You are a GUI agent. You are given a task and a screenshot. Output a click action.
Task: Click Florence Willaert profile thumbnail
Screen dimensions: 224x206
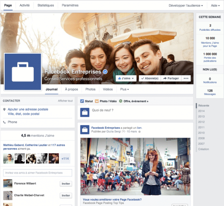(x=8, y=184)
